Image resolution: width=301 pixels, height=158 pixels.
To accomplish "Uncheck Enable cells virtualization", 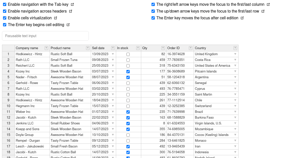I will click(5, 18).
